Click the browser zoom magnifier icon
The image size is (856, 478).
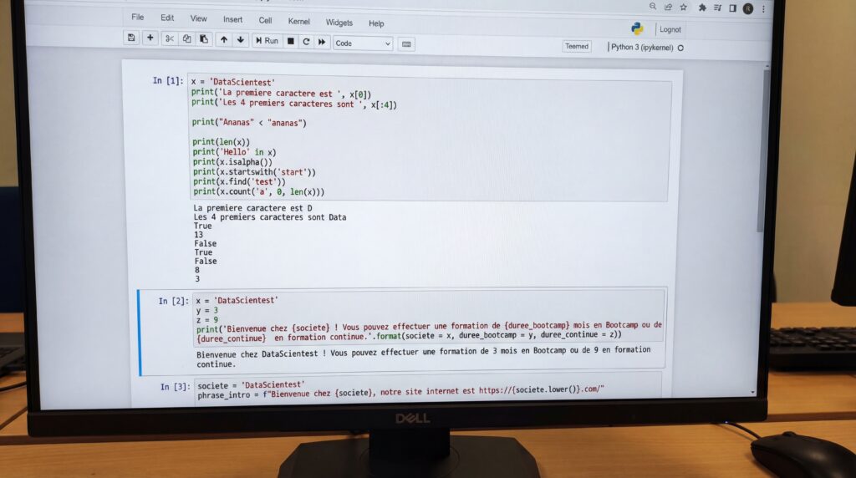(652, 7)
